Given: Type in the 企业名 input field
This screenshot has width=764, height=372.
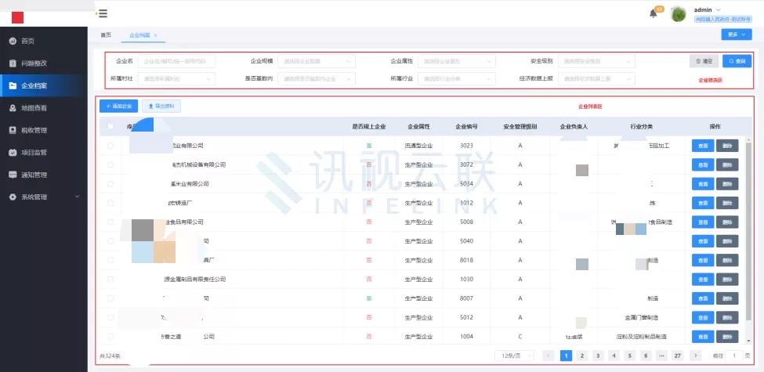Looking at the screenshot, I should click(177, 61).
